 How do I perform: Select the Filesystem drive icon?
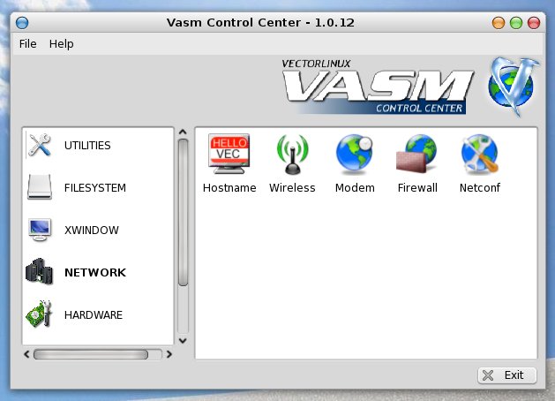tap(40, 187)
